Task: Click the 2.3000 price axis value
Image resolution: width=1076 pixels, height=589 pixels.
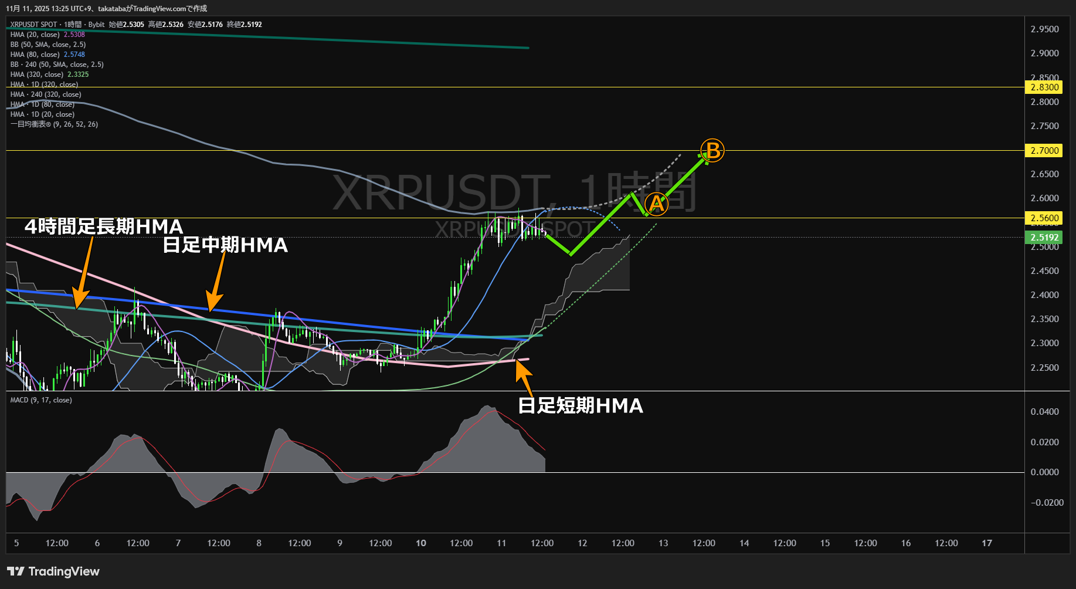Action: coord(1045,343)
